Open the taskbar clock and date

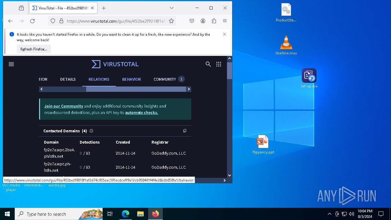pyautogui.click(x=365, y=214)
